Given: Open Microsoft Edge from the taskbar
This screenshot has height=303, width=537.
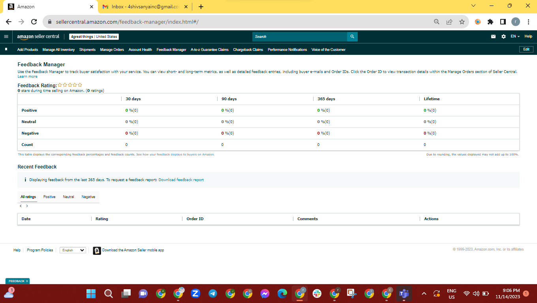Looking at the screenshot, I should click(x=282, y=294).
